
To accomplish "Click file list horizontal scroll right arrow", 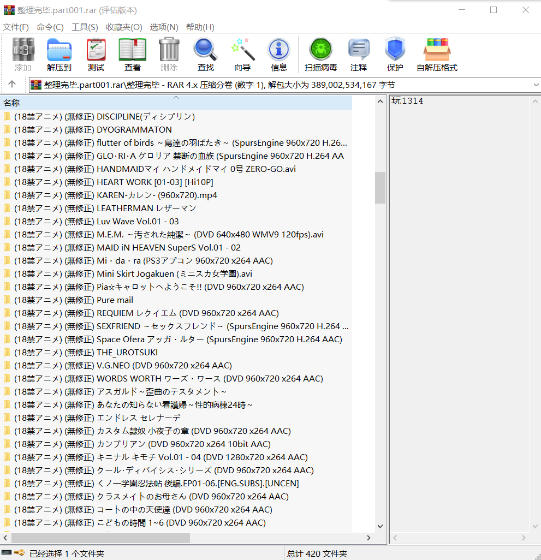I will 368,538.
